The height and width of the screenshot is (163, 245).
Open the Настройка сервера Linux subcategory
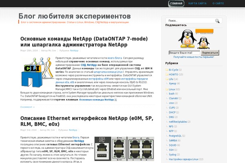tap(184, 159)
